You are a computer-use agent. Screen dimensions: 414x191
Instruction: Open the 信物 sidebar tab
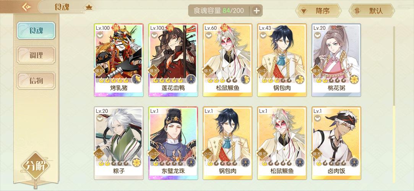[36, 81]
